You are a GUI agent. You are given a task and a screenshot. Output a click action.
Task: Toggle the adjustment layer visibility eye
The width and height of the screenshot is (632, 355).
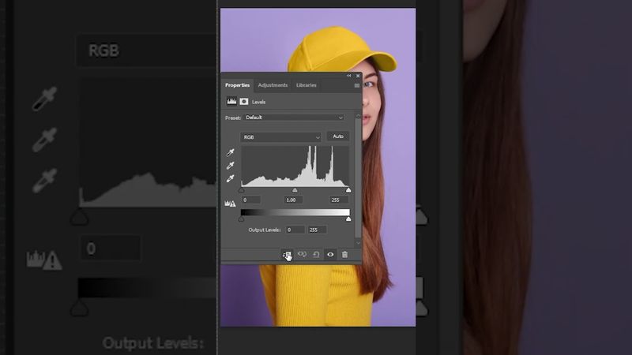pos(330,254)
